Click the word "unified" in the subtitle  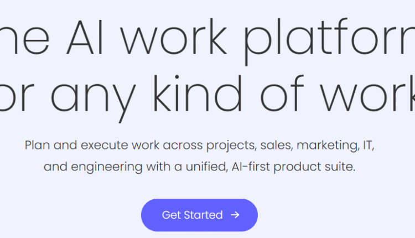point(207,167)
